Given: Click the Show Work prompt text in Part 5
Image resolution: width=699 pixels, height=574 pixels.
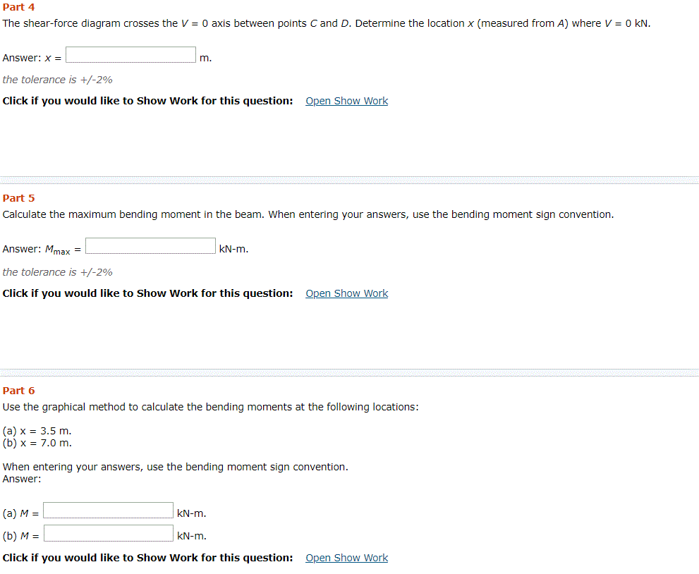Looking at the screenshot, I should coord(147,293).
